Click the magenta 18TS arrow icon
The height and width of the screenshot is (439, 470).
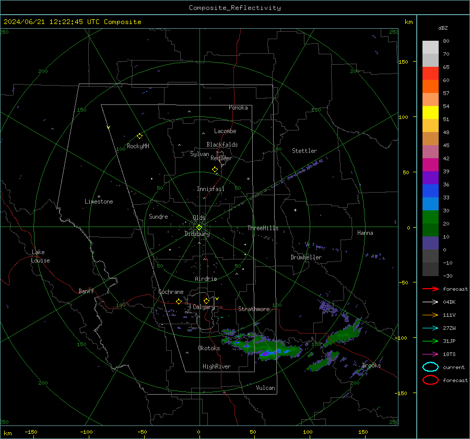pos(430,354)
